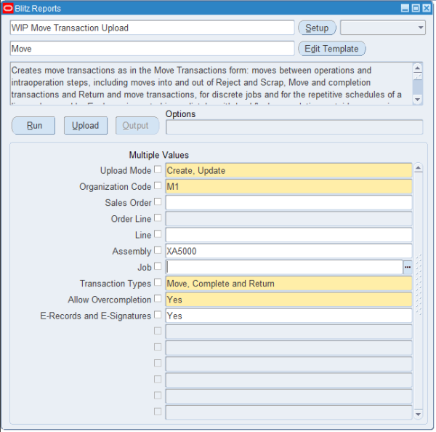
Task: Enable multiple values for Allow Overcompletion
Action: click(x=158, y=298)
